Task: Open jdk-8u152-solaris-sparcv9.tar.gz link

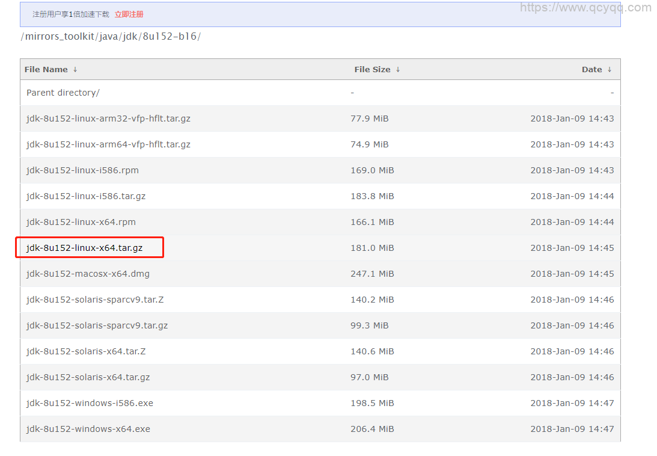Action: (x=97, y=325)
